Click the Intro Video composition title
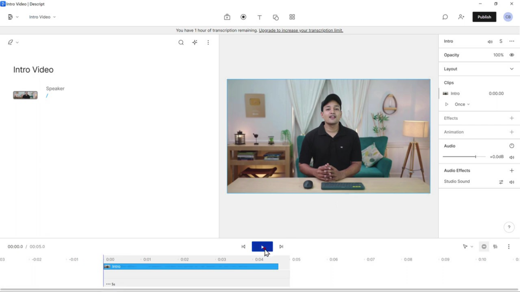This screenshot has height=292, width=520. click(33, 70)
